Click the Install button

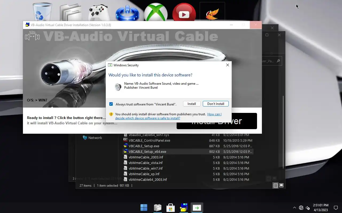(192, 104)
